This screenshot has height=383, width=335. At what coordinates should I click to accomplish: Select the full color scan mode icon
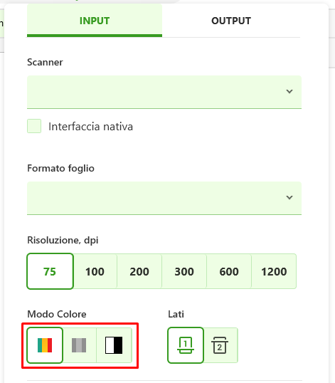tap(45, 345)
